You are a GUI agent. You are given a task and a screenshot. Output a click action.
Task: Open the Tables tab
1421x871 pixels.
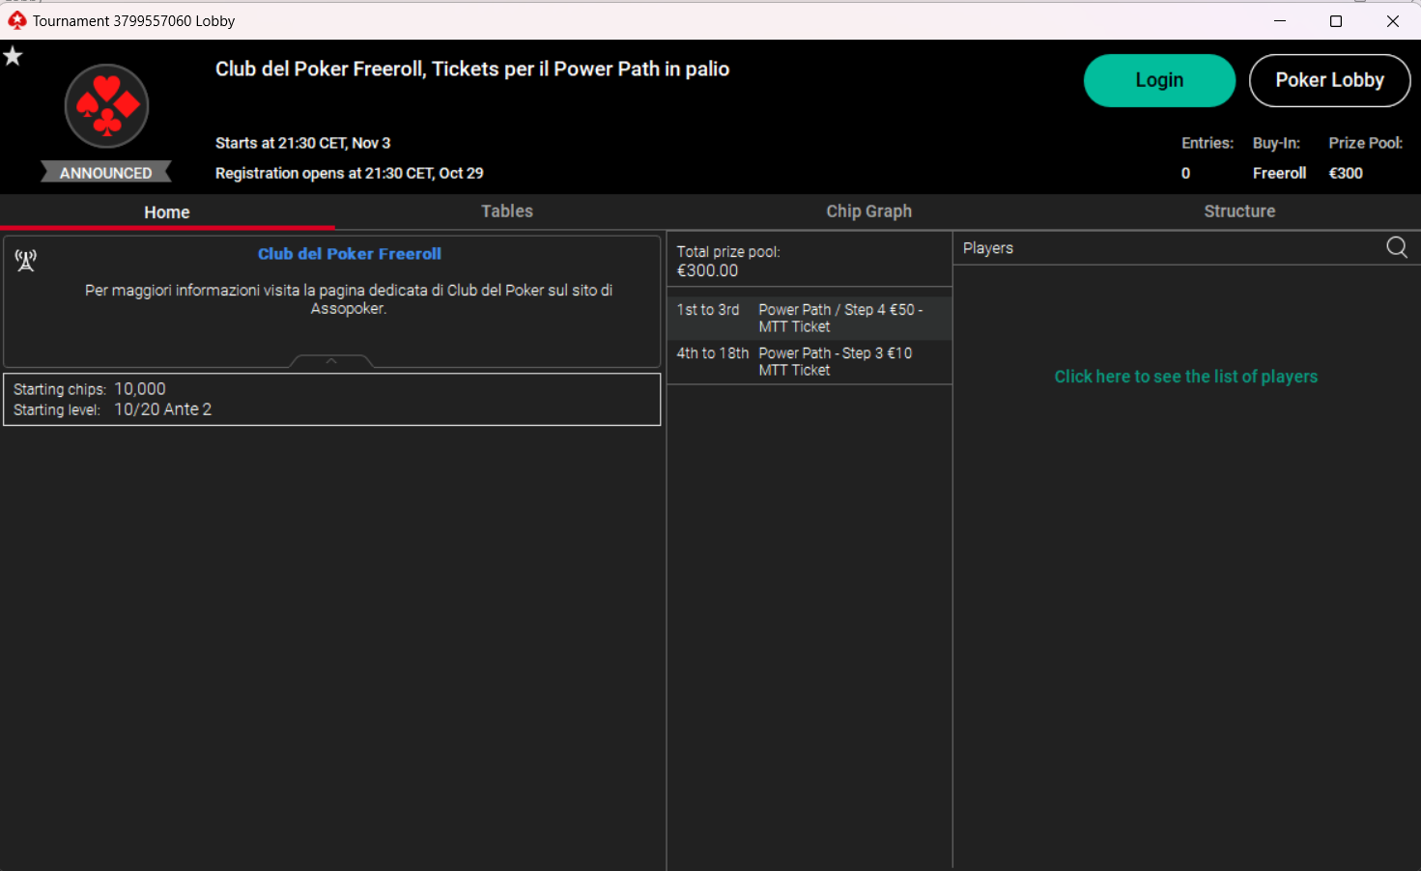(x=507, y=211)
